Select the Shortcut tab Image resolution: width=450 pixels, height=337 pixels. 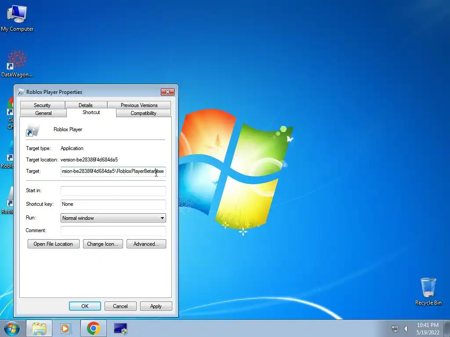pyautogui.click(x=91, y=112)
